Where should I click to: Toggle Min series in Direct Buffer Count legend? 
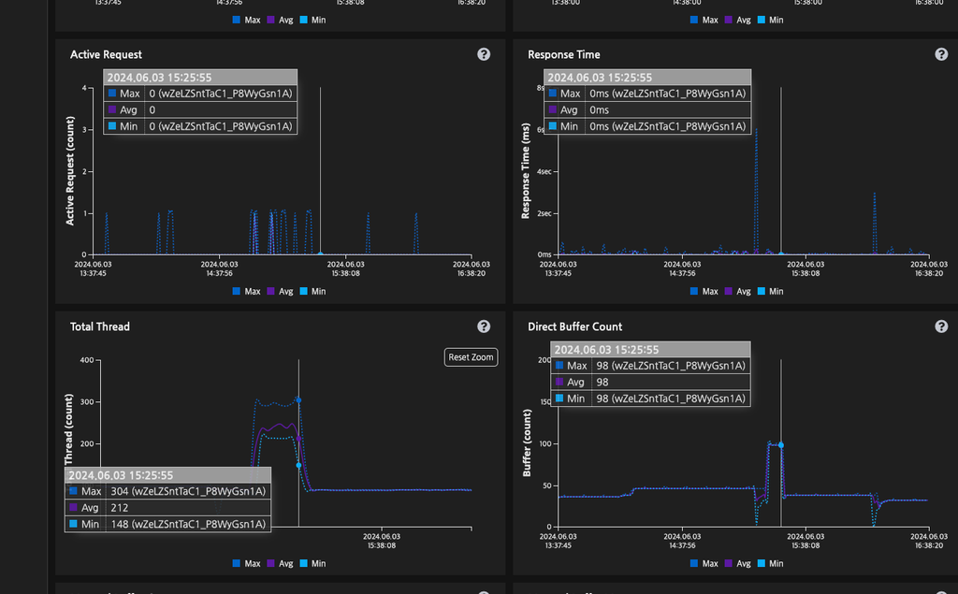tap(770, 564)
